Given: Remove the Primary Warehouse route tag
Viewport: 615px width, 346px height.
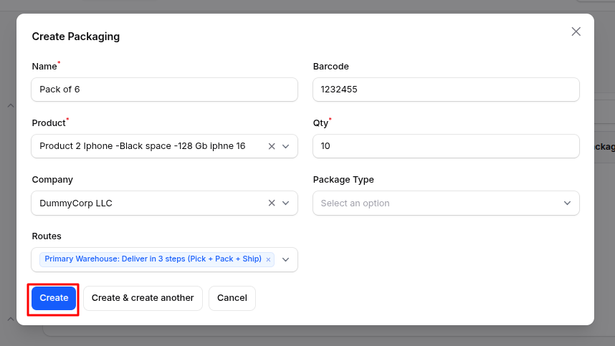Looking at the screenshot, I should coord(268,259).
